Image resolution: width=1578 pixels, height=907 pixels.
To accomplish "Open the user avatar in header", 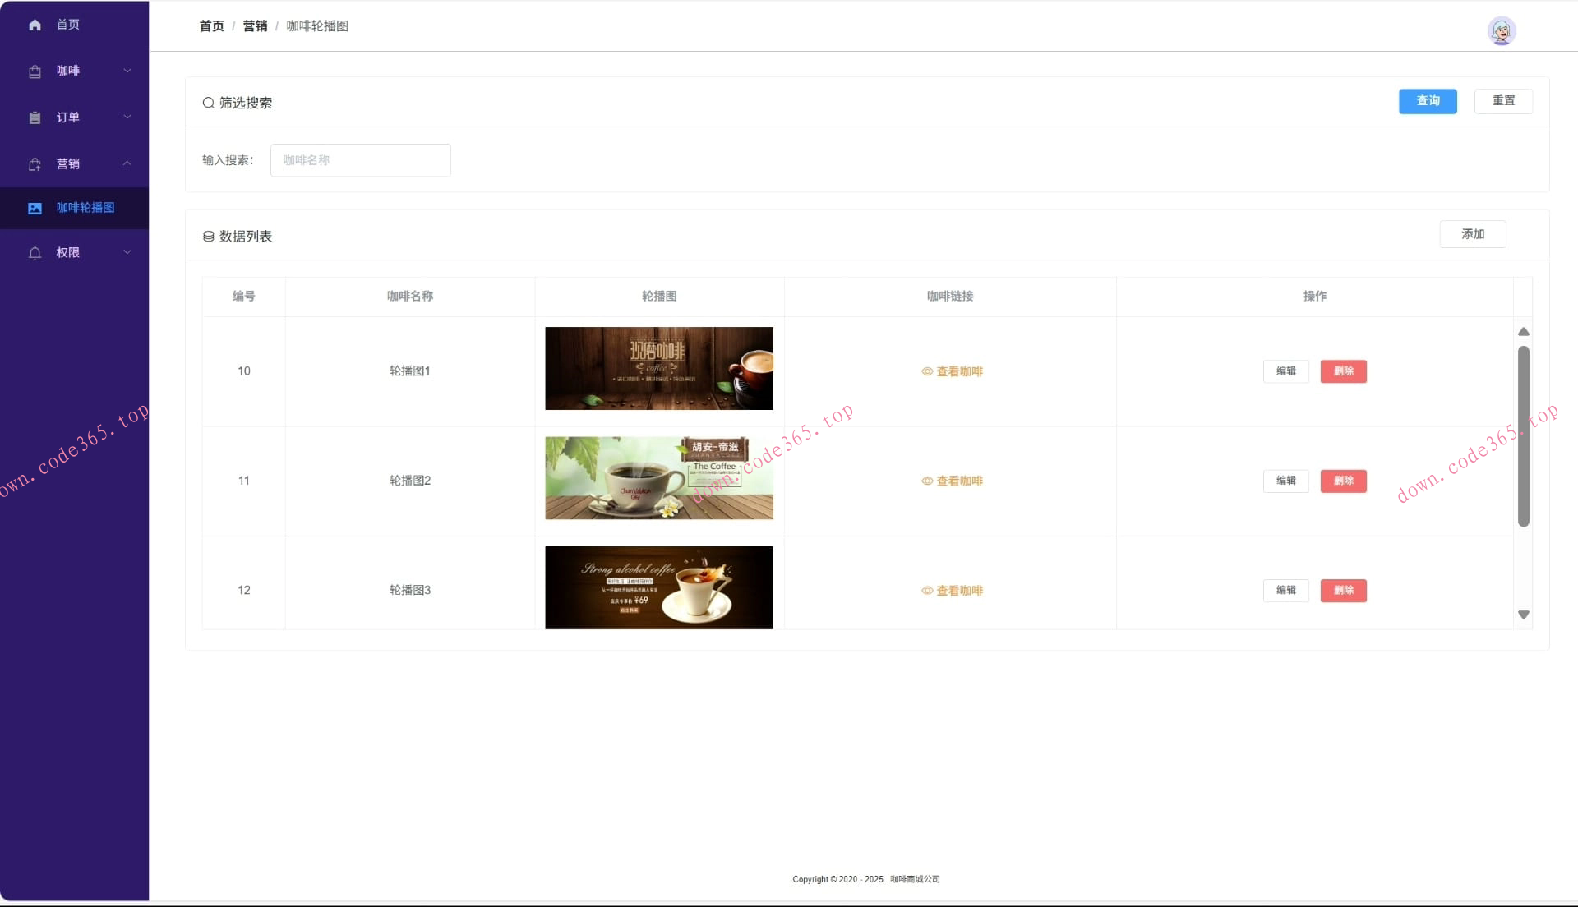I will tap(1502, 31).
